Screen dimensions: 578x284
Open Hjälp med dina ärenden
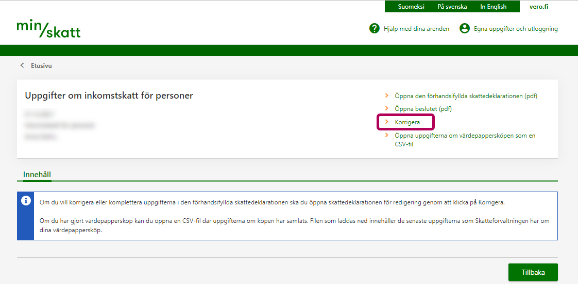pos(416,29)
